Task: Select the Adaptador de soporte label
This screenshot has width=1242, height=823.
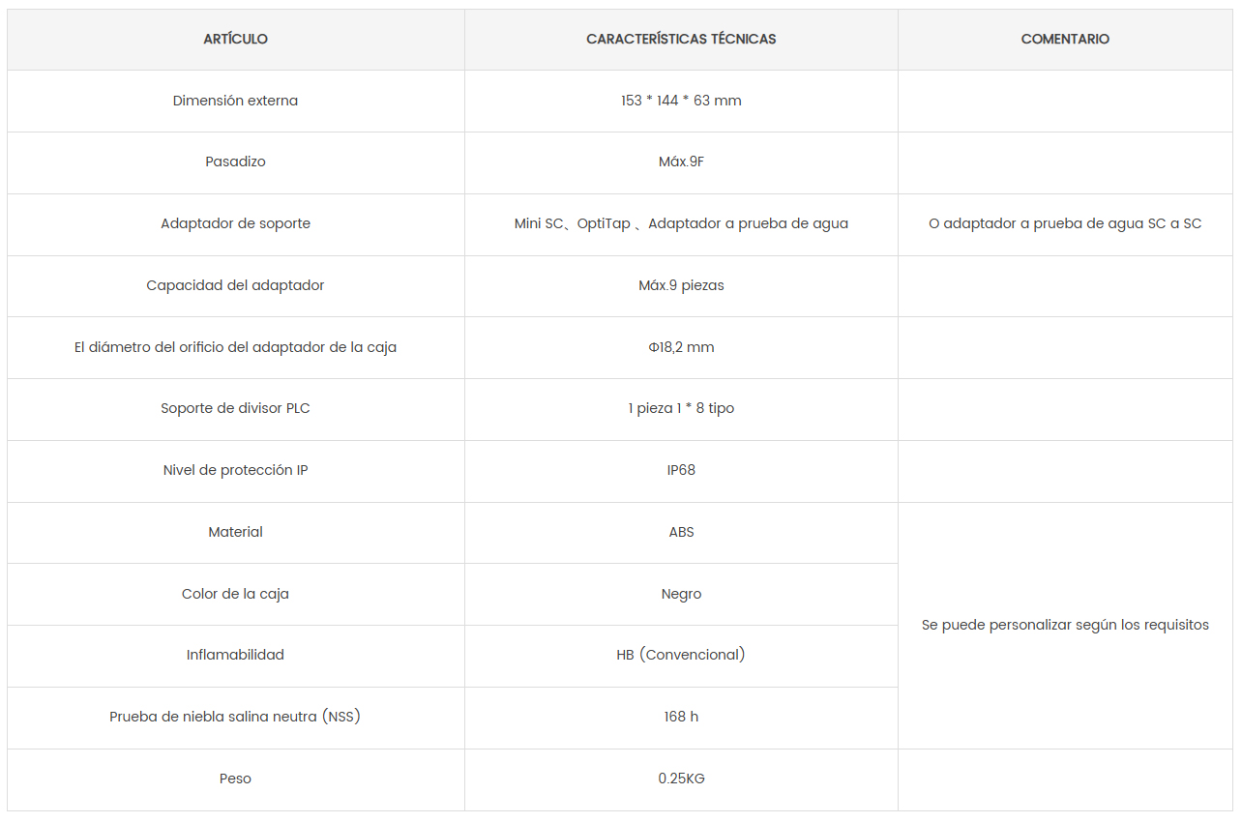Action: click(235, 223)
